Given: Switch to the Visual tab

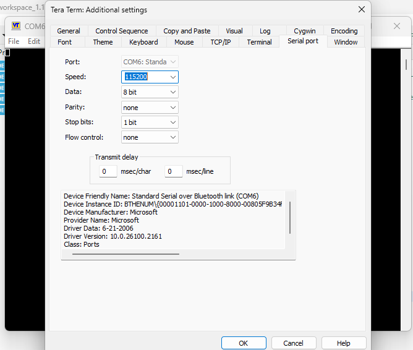Looking at the screenshot, I should (234, 31).
